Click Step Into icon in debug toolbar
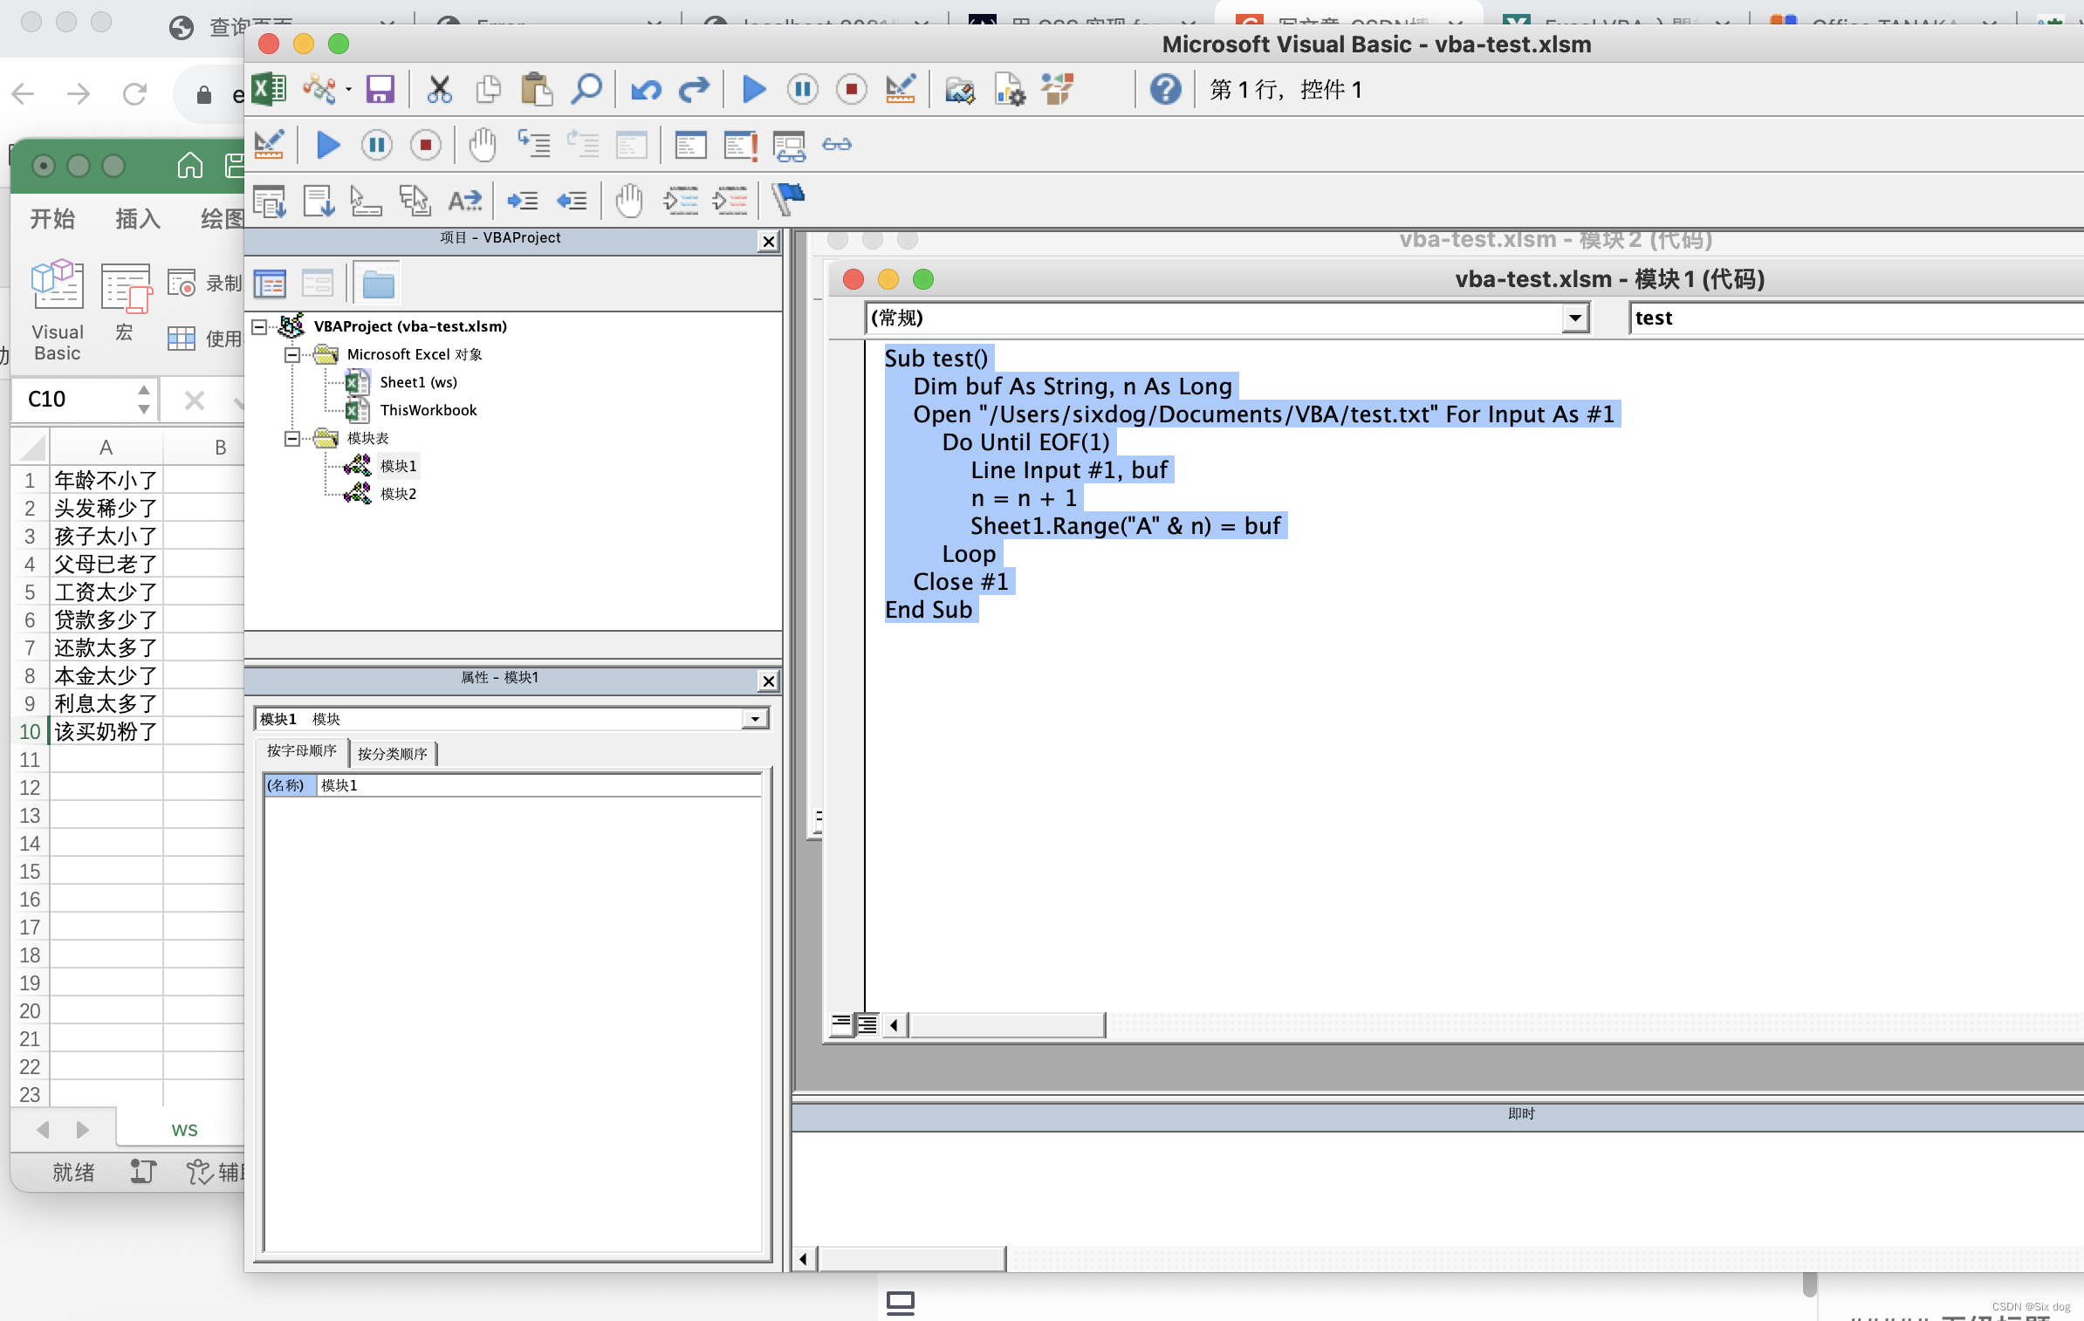The width and height of the screenshot is (2084, 1321). tap(534, 145)
